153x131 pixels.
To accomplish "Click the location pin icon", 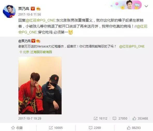I will (21, 52).
